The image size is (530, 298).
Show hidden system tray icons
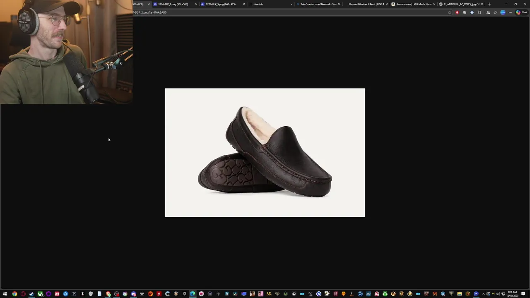tap(483, 294)
